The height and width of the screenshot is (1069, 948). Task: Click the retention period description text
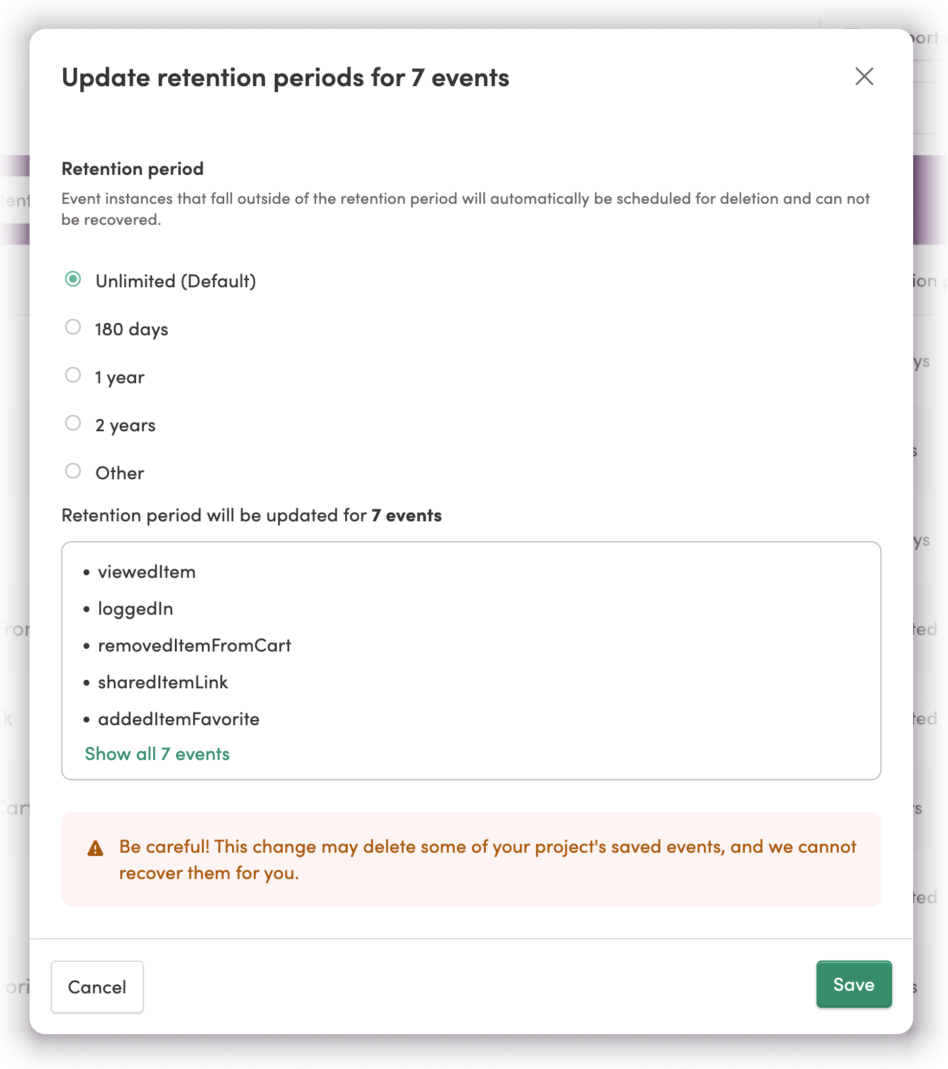click(465, 208)
